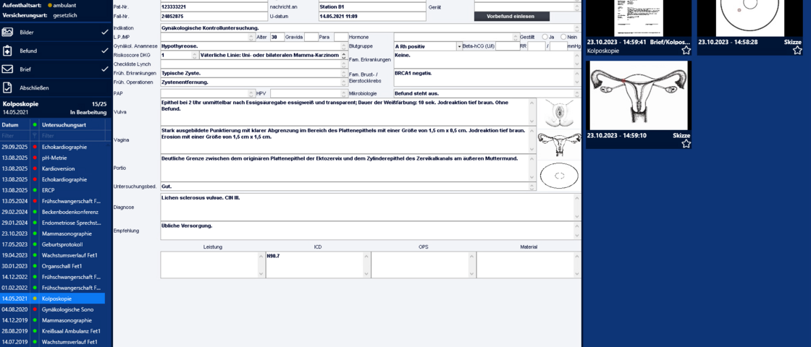Select the 'Ja' radio button for Gestillt
The image size is (811, 347).
click(x=544, y=37)
